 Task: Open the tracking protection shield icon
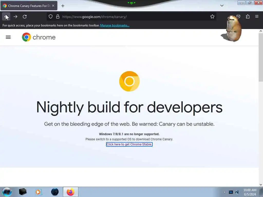click(51, 17)
